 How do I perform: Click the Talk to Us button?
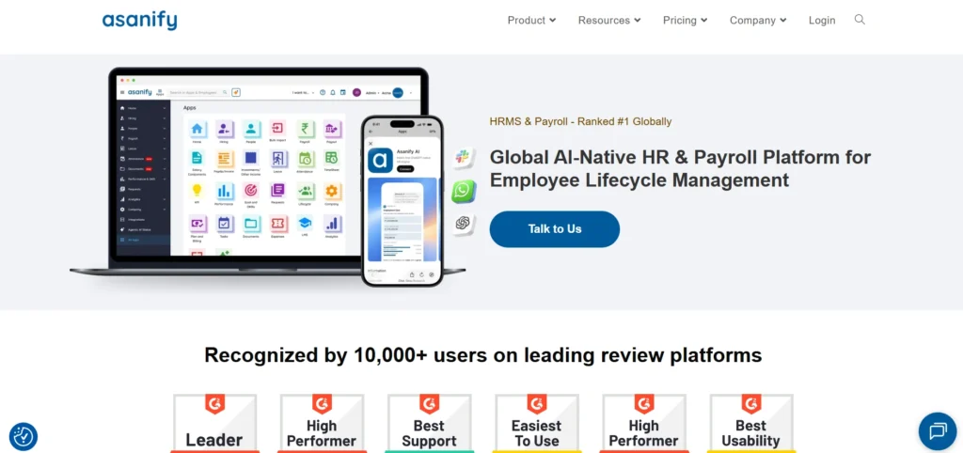point(555,229)
